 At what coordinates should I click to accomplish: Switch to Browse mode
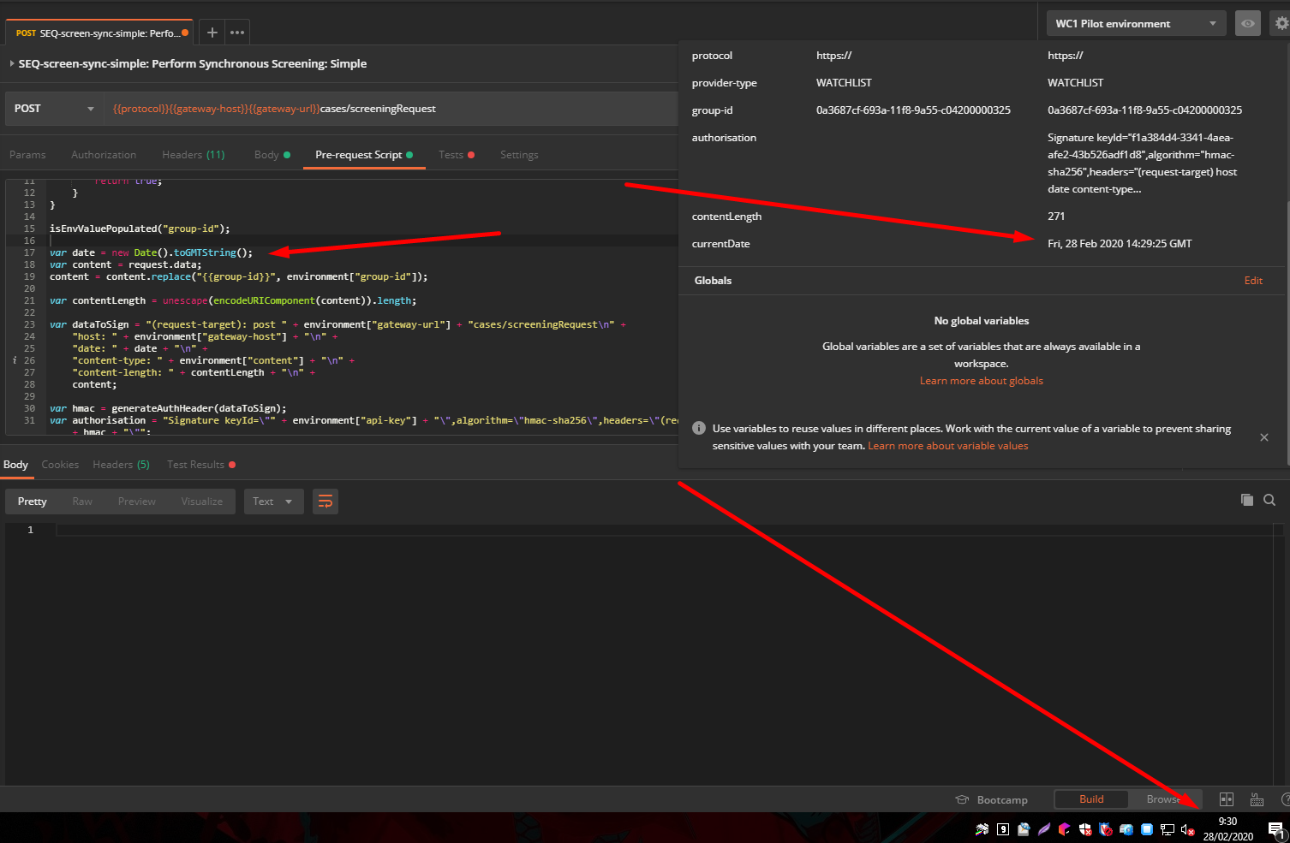tap(1165, 799)
